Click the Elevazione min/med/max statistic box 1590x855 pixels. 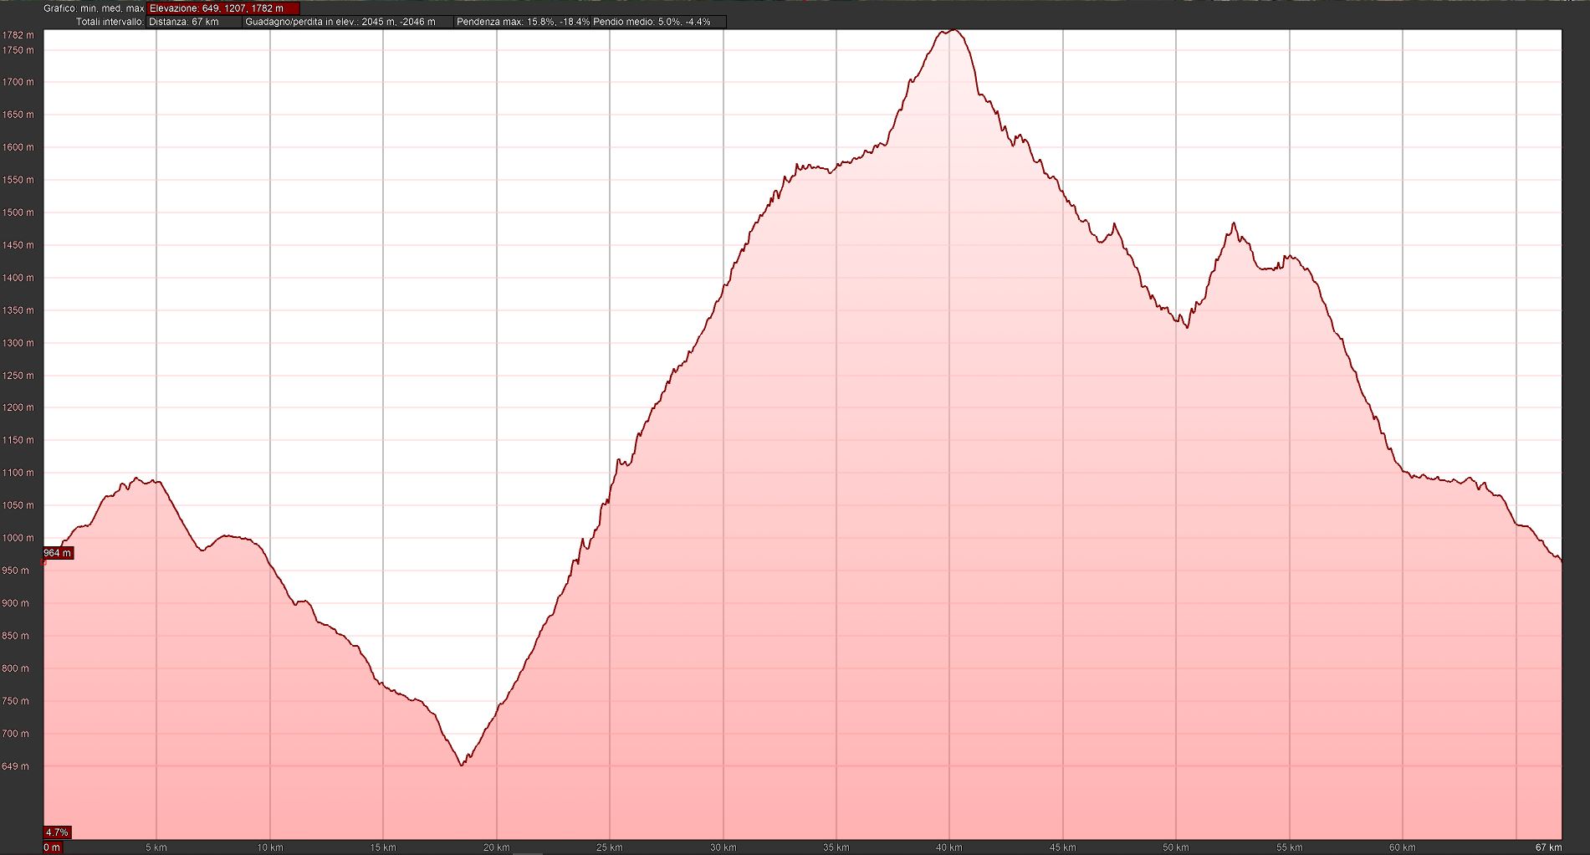pos(222,8)
